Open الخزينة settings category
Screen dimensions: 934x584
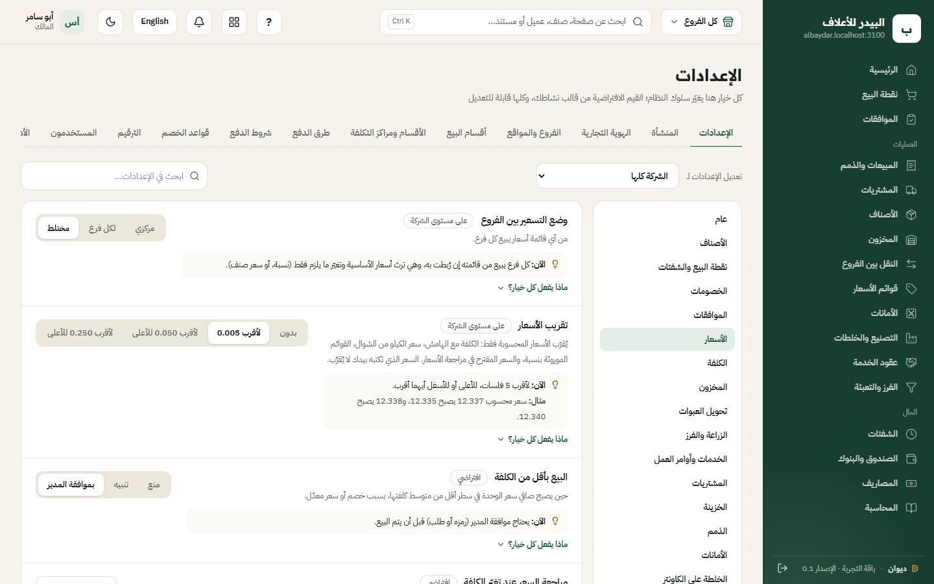pyautogui.click(x=667, y=507)
